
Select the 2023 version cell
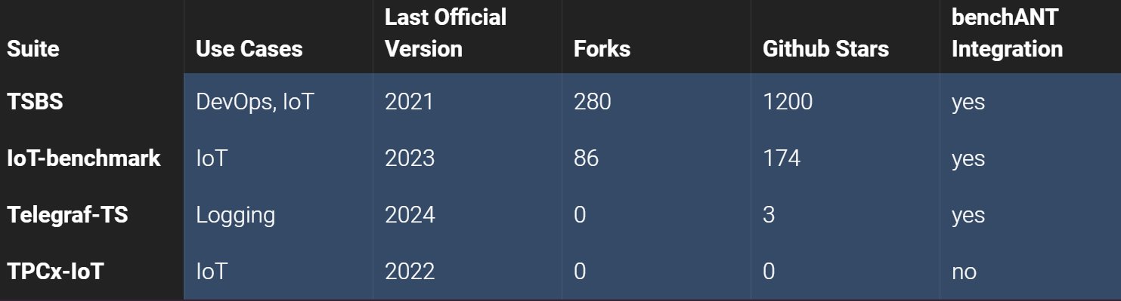pyautogui.click(x=410, y=158)
